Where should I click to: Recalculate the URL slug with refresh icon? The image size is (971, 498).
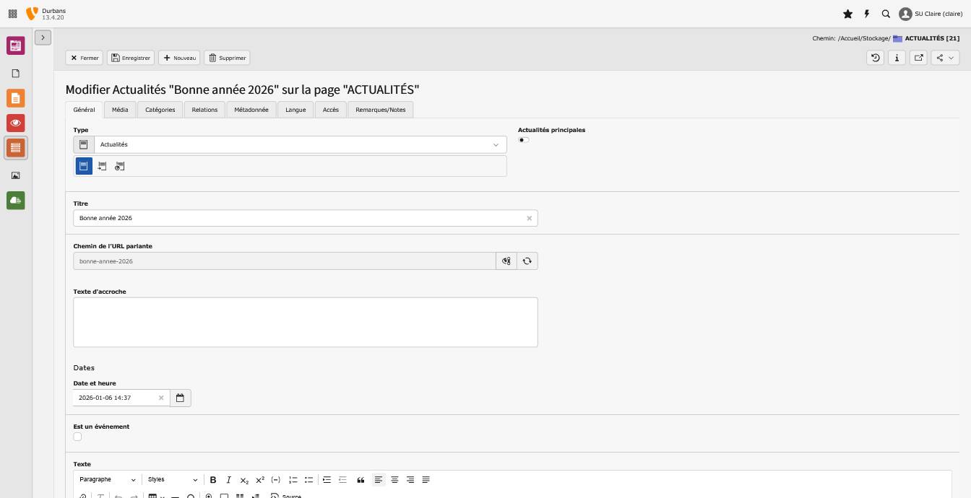point(527,261)
